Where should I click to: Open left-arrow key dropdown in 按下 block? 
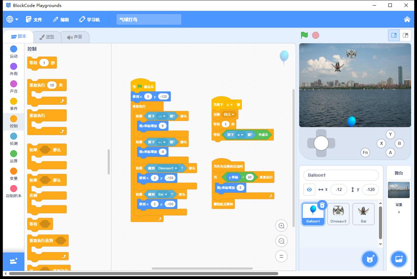(x=162, y=142)
